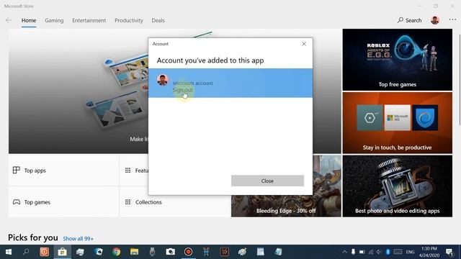Open Google Chrome from the taskbar
Image resolution: width=461 pixels, height=259 pixels.
coord(116,252)
